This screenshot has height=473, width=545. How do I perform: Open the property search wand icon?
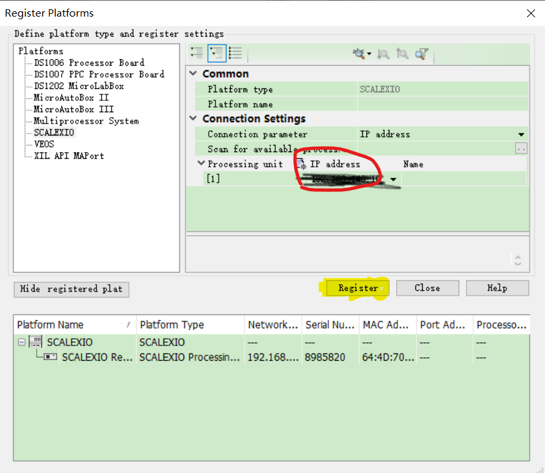[x=359, y=54]
